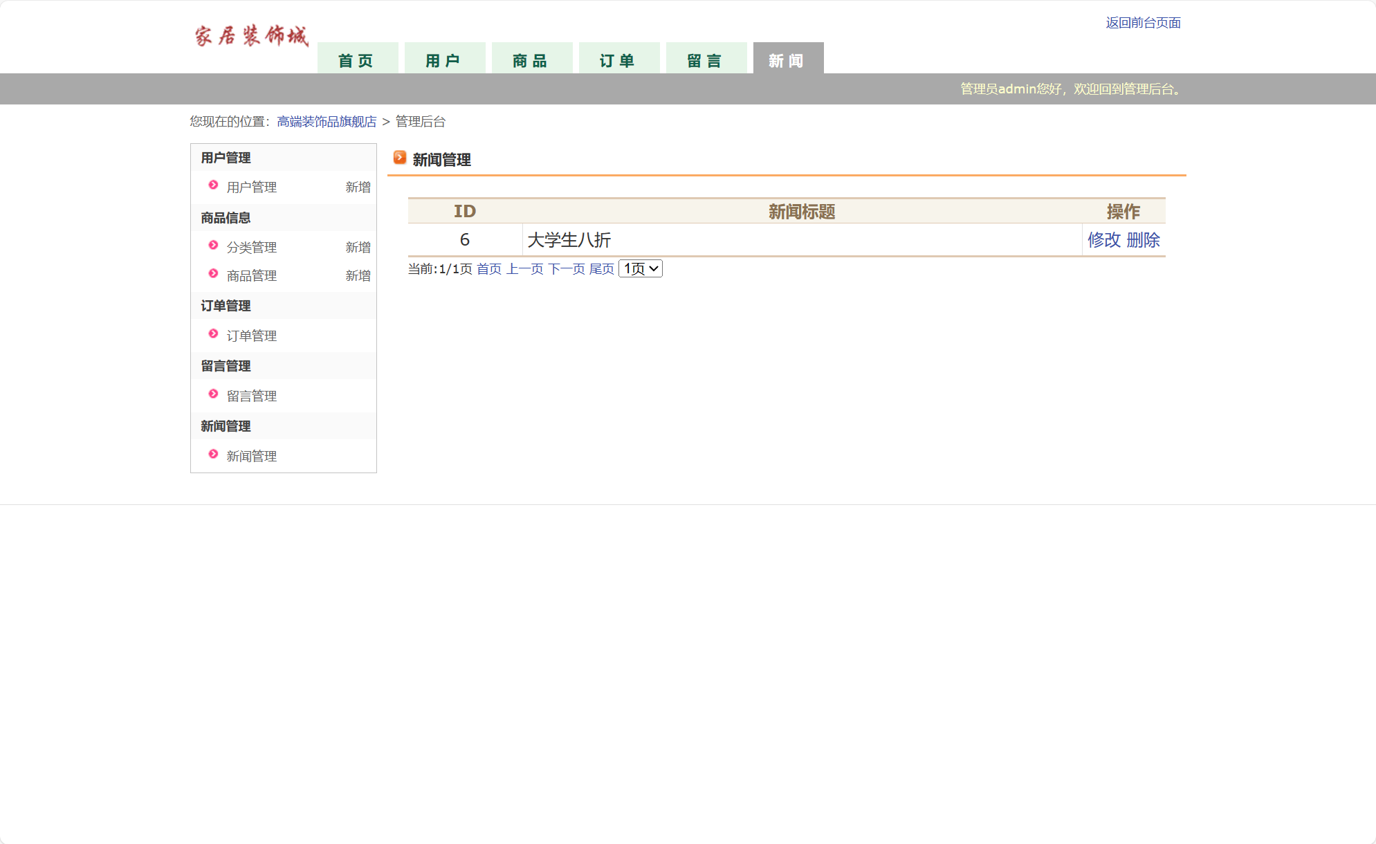The height and width of the screenshot is (844, 1376).
Task: Jump to 尾页 in the pagination
Action: [x=601, y=269]
